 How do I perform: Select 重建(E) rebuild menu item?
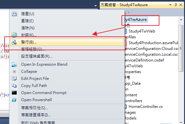[x=27, y=21]
